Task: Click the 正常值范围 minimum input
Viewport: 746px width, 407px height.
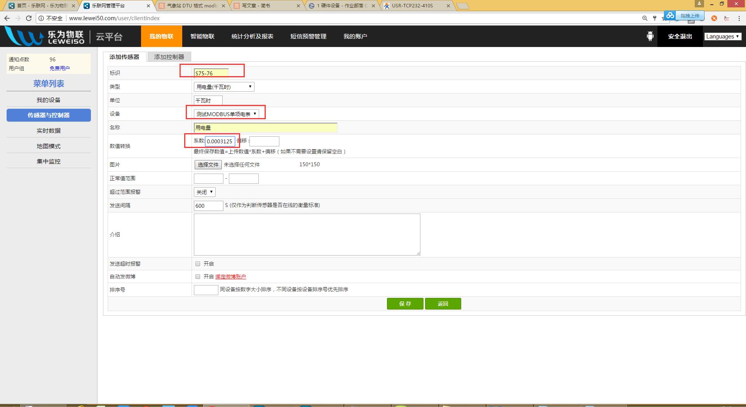Action: tap(209, 178)
